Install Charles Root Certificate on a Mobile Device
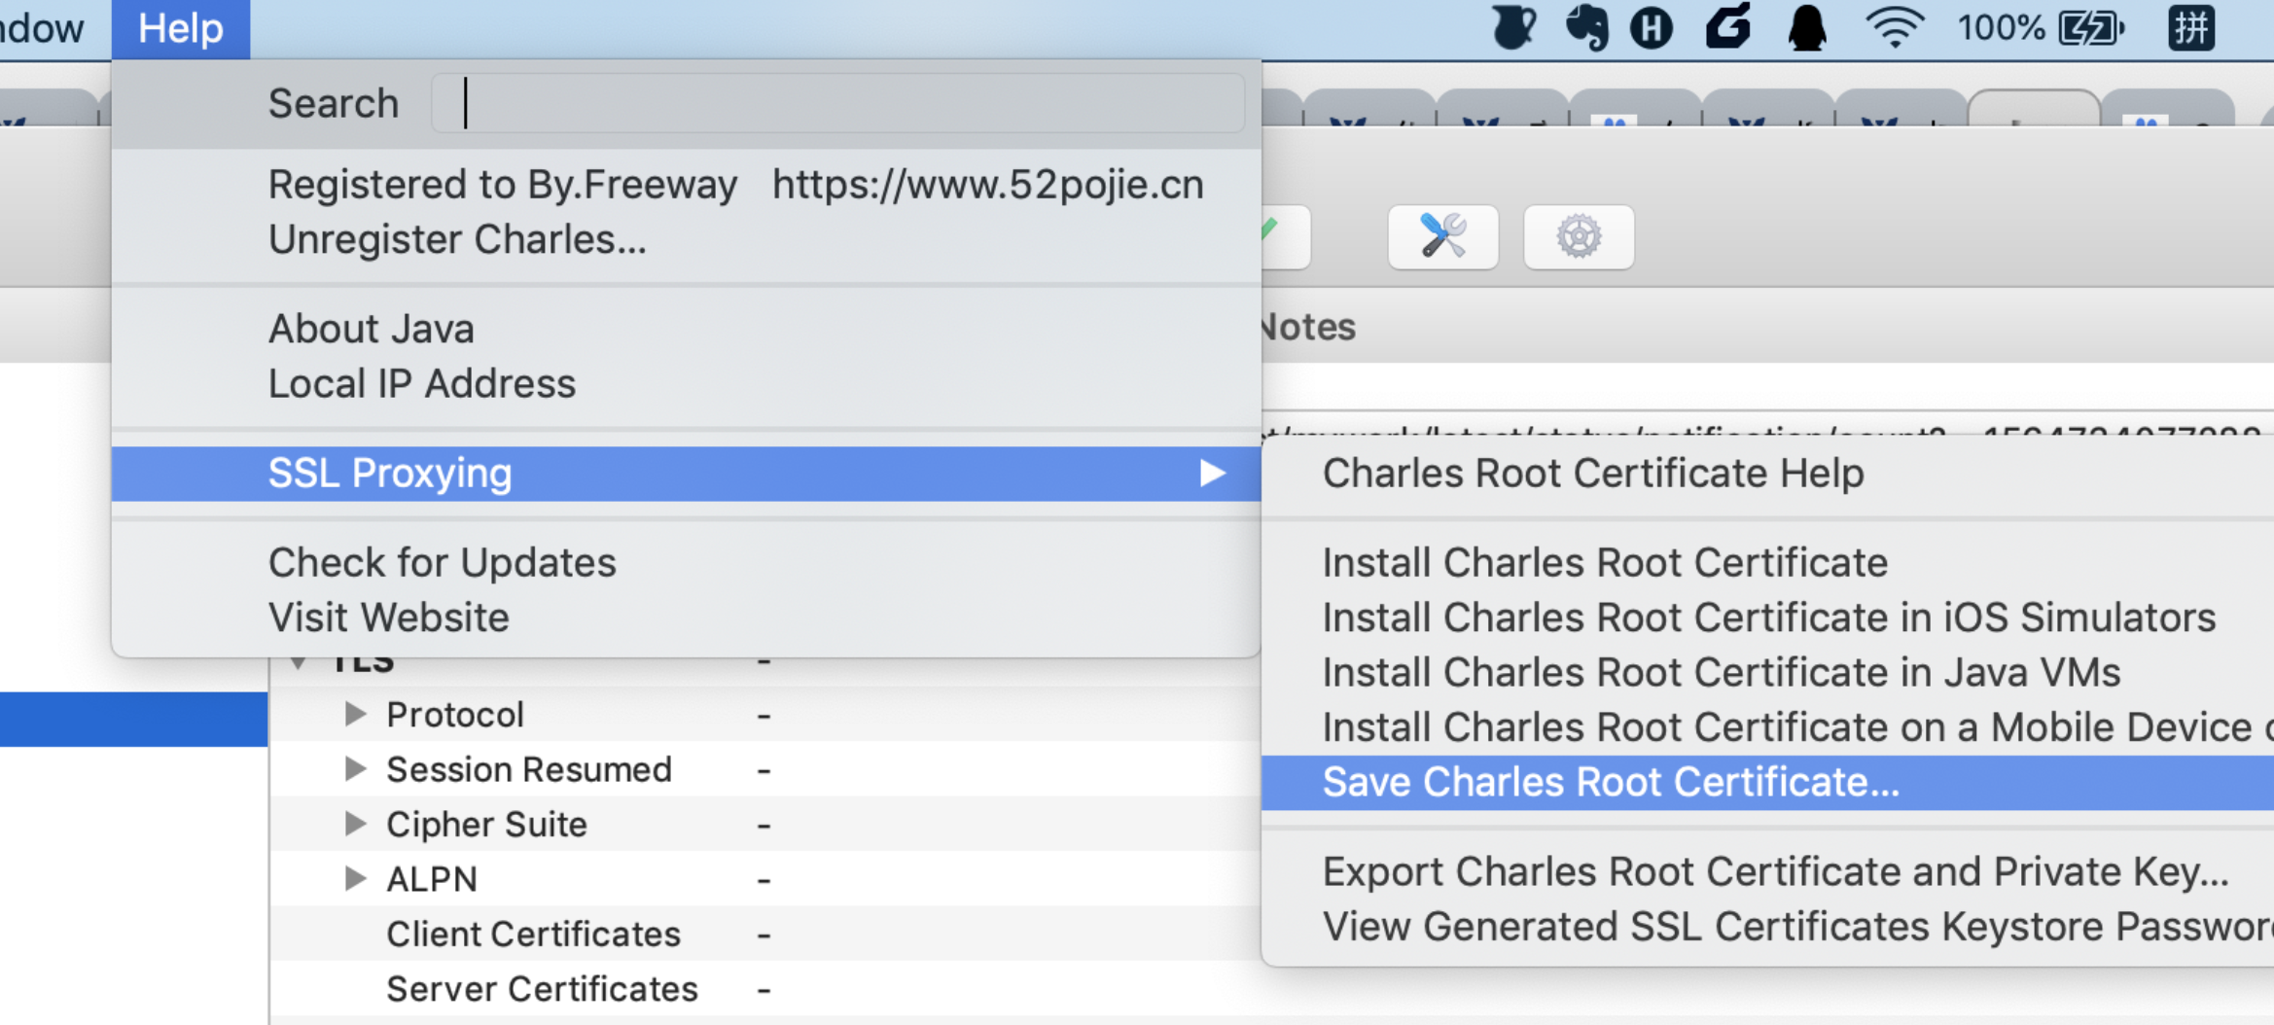Viewport: 2274px width, 1025px height. point(1768,727)
